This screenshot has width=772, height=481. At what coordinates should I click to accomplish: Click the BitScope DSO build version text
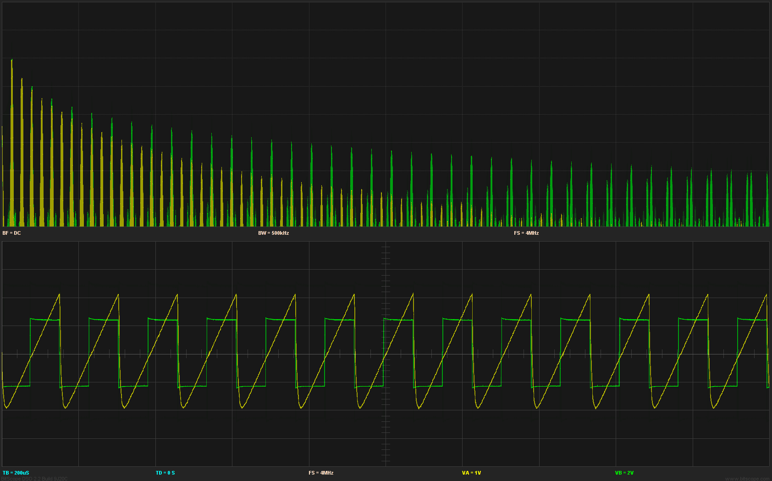click(x=34, y=479)
